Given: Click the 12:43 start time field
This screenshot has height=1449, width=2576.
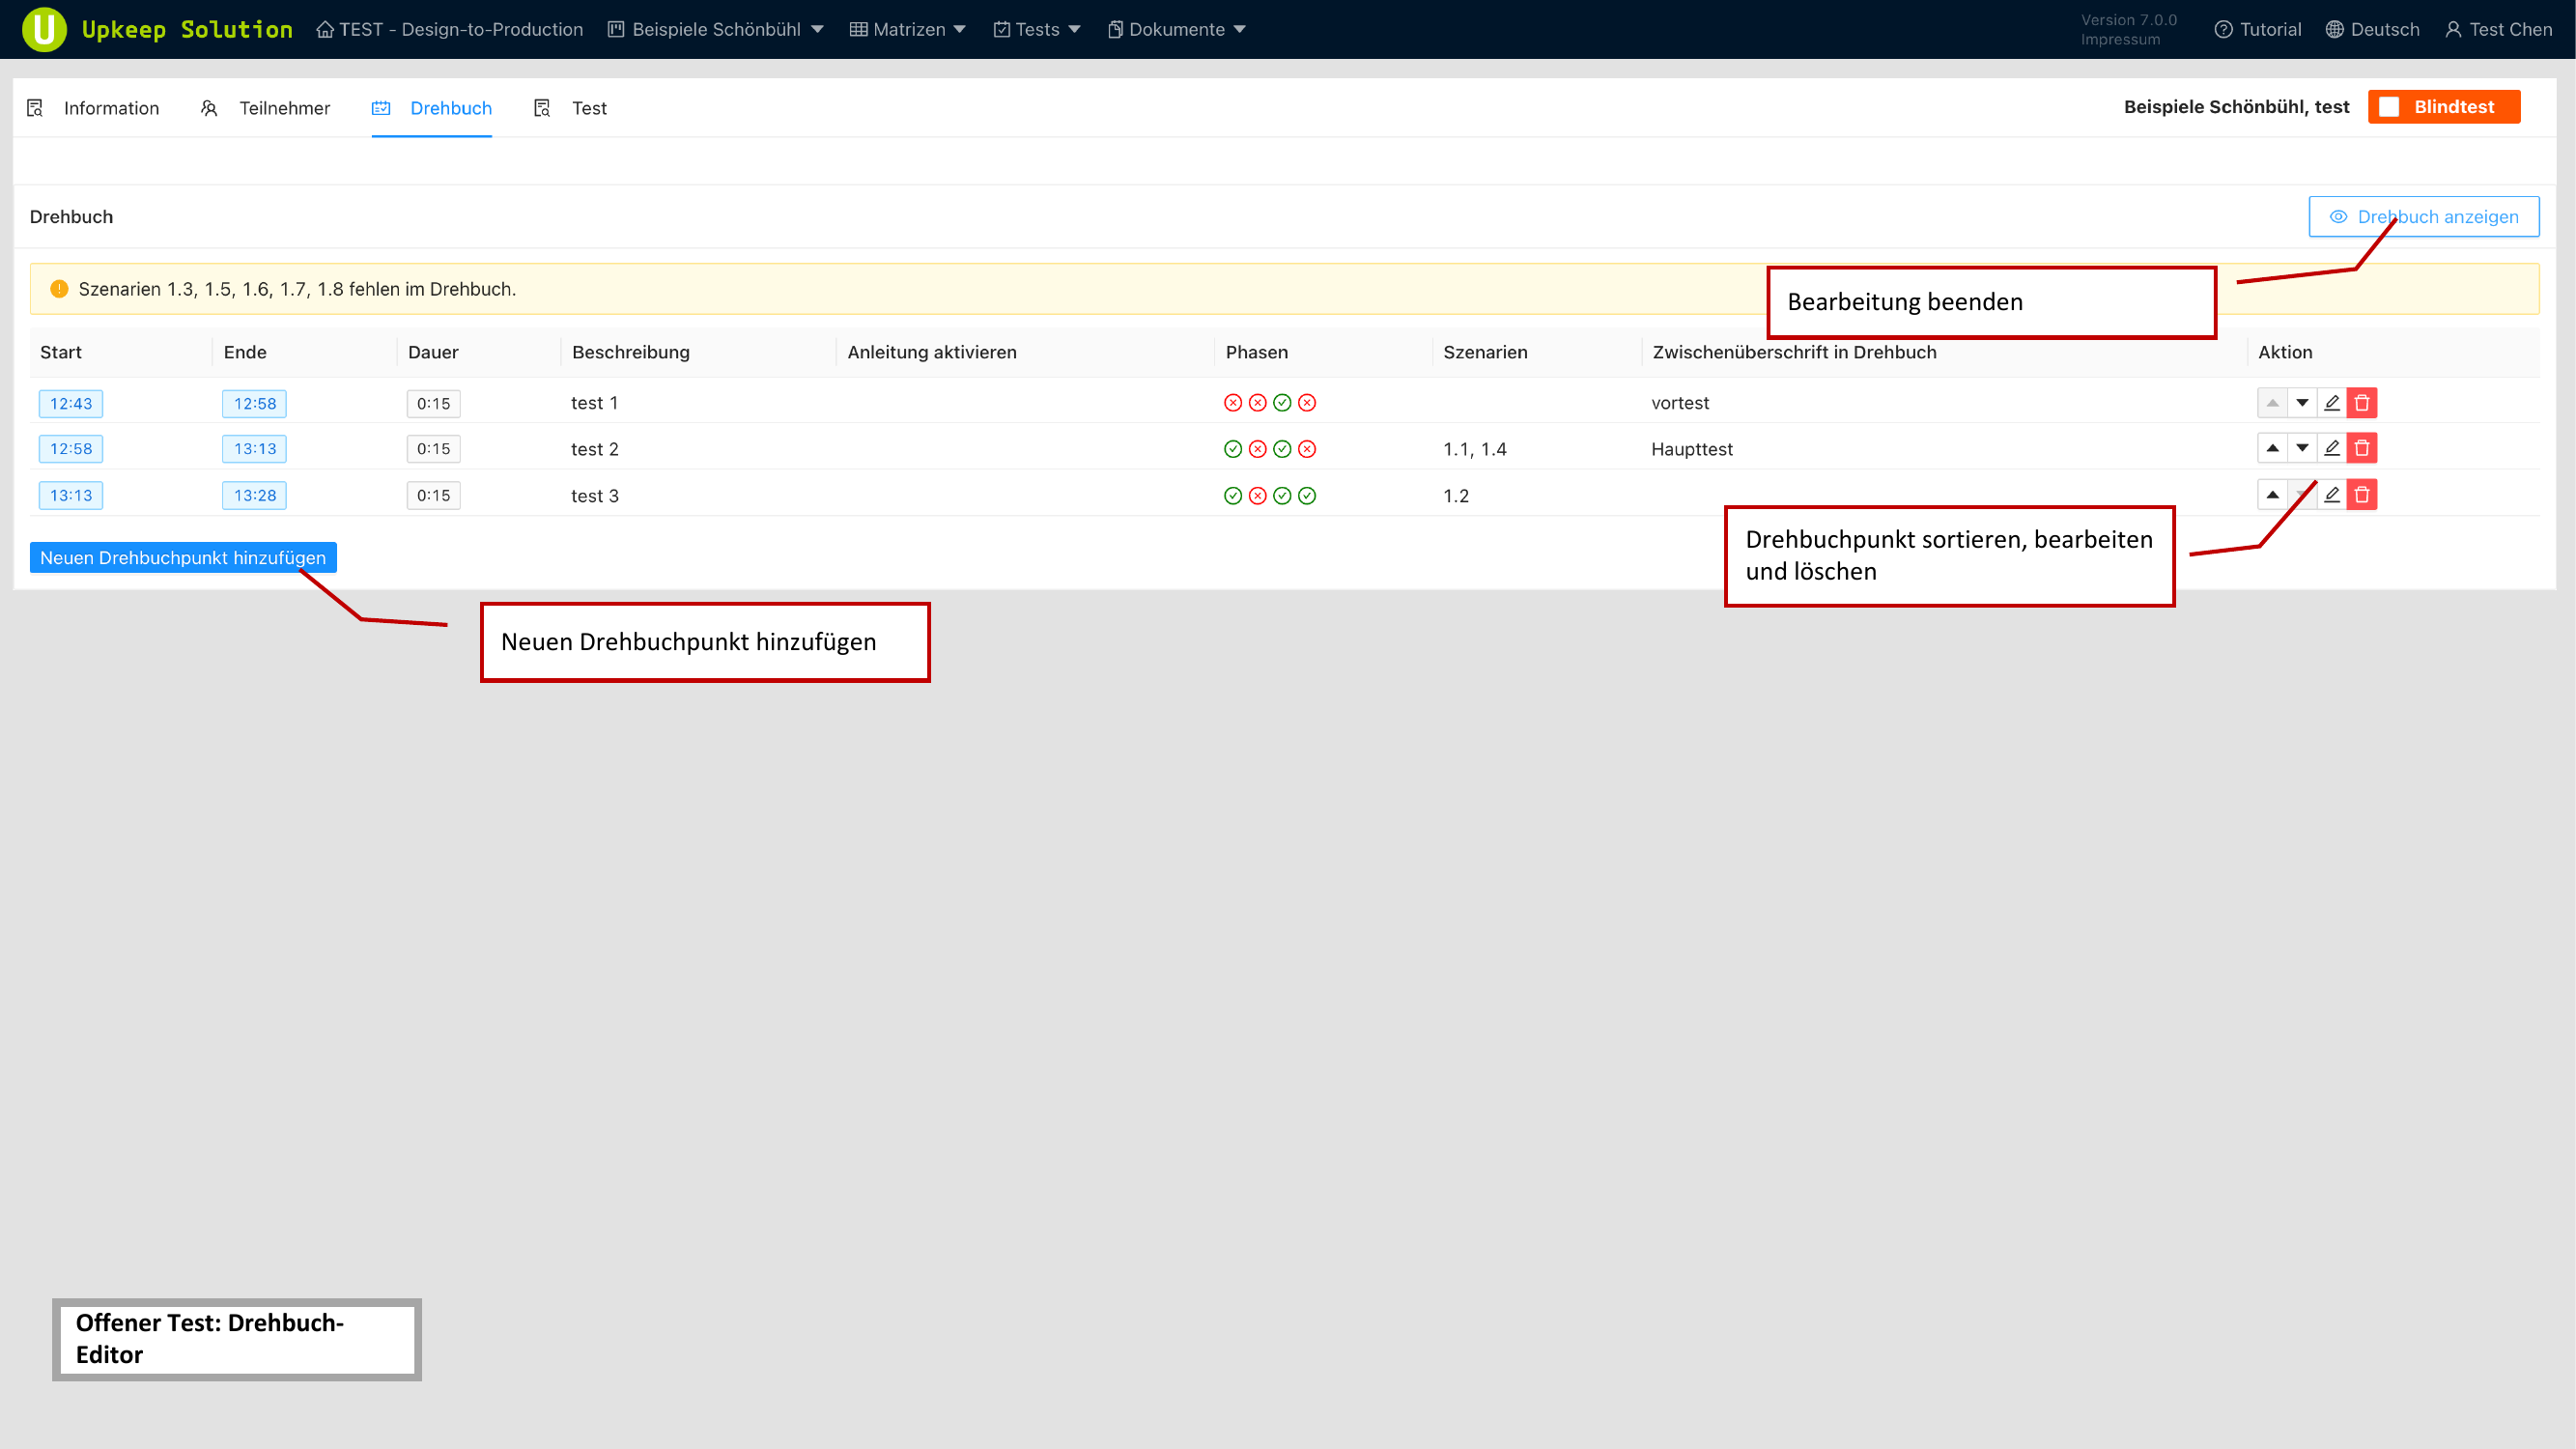Looking at the screenshot, I should pyautogui.click(x=71, y=404).
